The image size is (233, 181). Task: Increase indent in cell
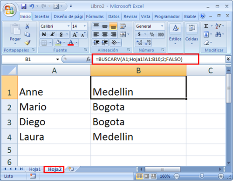point(105,43)
